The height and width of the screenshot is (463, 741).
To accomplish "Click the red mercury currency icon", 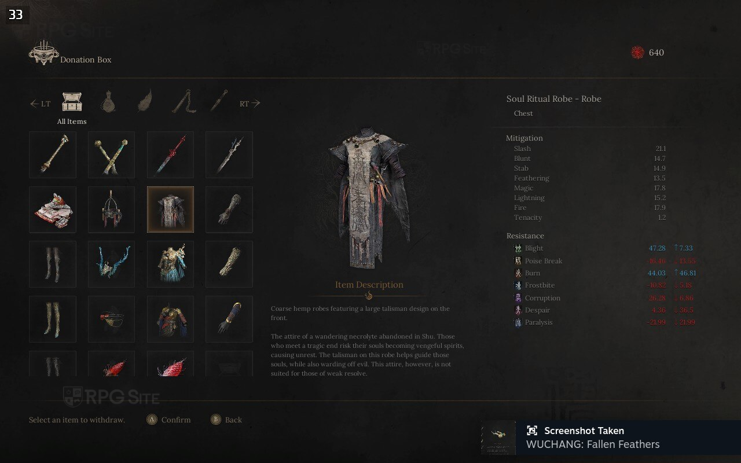I will (x=637, y=53).
